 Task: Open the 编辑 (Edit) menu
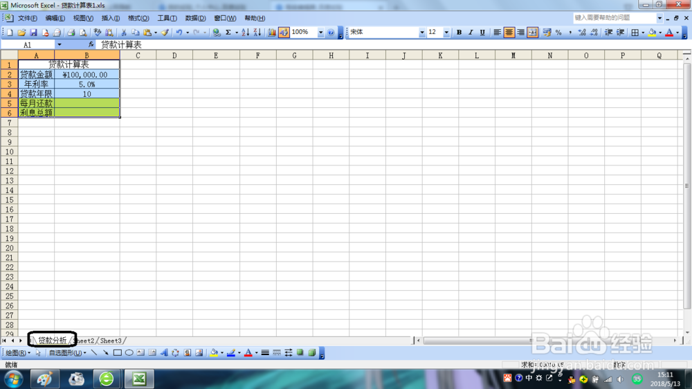coord(55,18)
